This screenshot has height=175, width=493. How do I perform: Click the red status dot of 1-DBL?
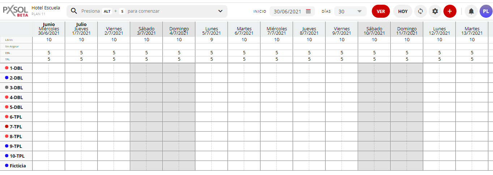point(7,68)
